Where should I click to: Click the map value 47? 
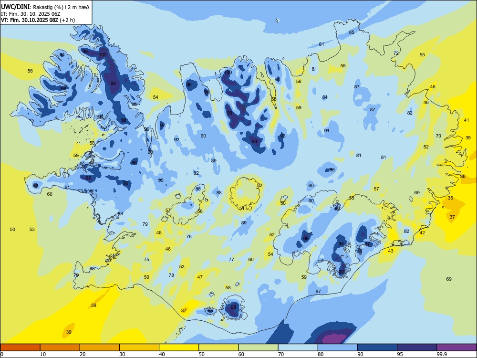pyautogui.click(x=200, y=277)
